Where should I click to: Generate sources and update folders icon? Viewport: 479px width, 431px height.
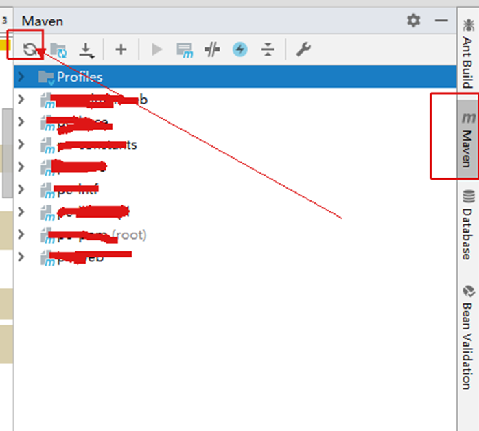(x=58, y=50)
